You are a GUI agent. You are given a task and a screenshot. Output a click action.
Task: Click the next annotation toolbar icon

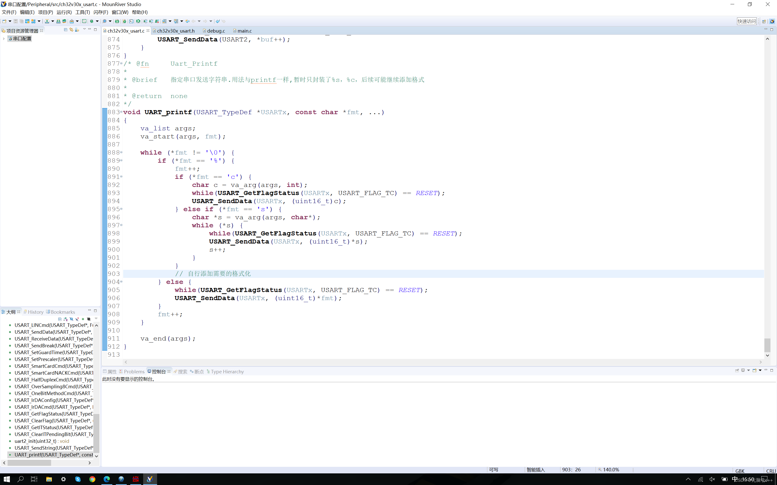click(164, 21)
